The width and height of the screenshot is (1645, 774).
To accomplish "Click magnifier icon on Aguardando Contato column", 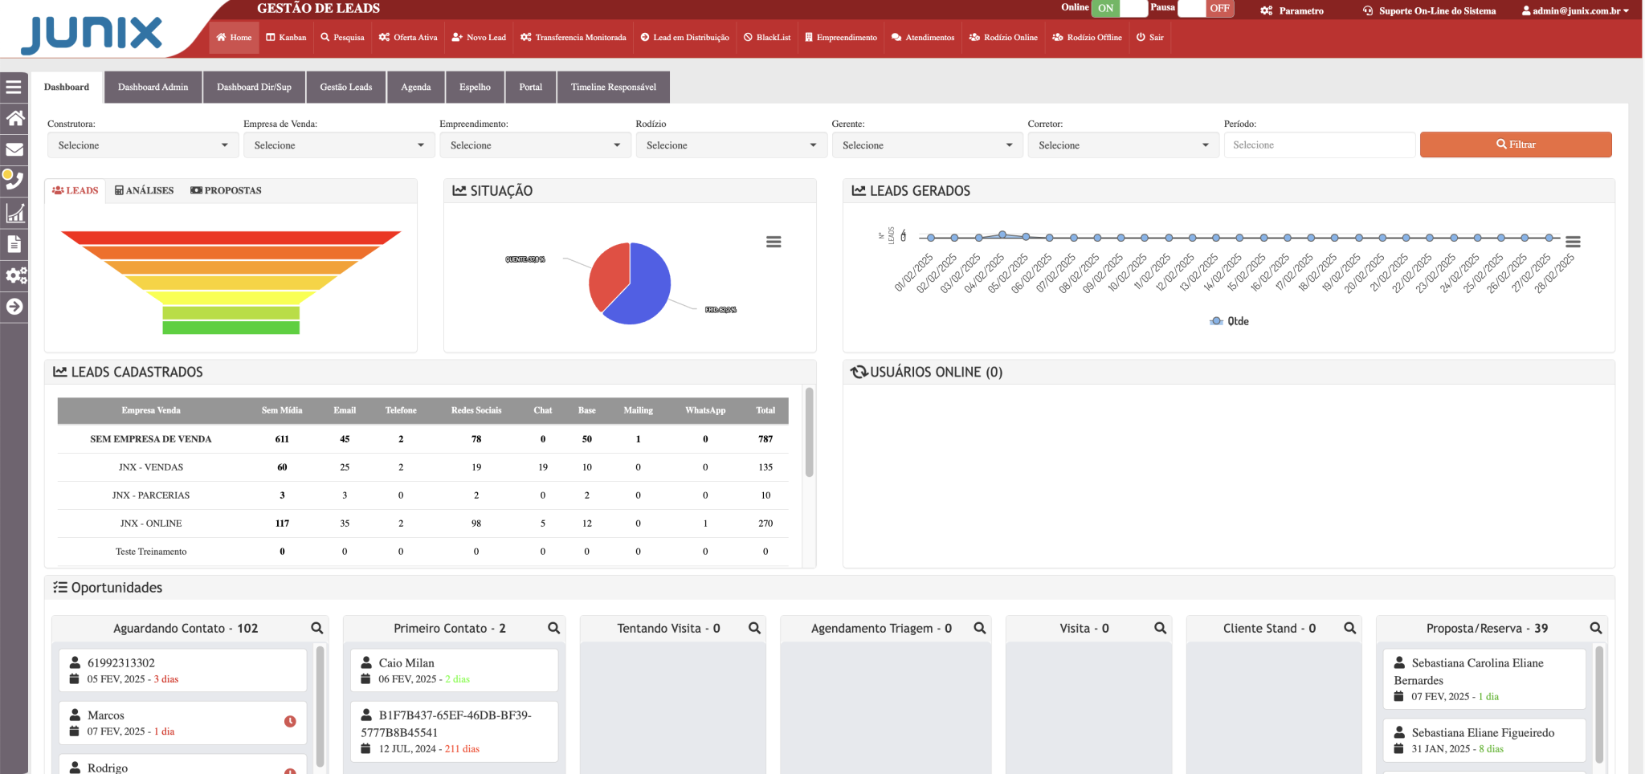I will coord(316,629).
